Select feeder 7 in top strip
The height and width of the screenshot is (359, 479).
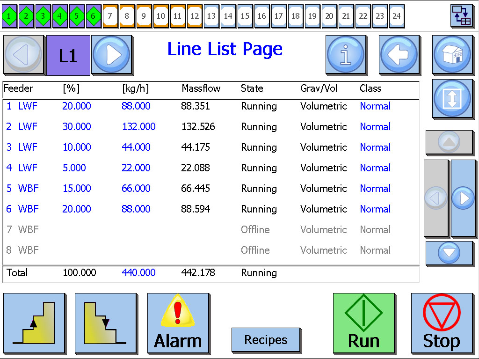[110, 16]
